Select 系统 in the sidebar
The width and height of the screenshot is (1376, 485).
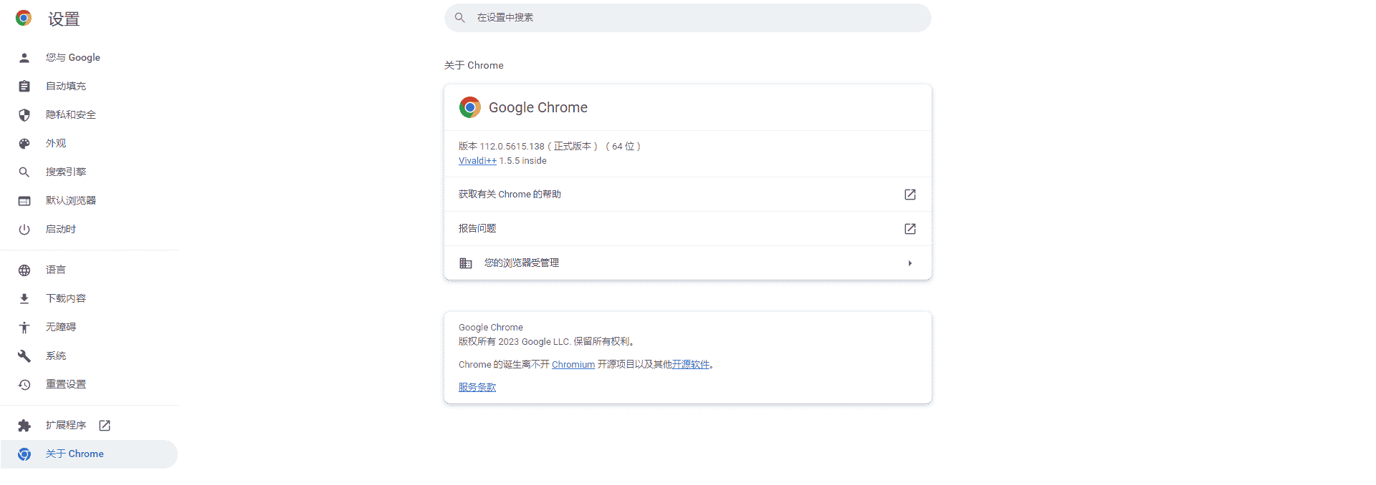[89, 356]
